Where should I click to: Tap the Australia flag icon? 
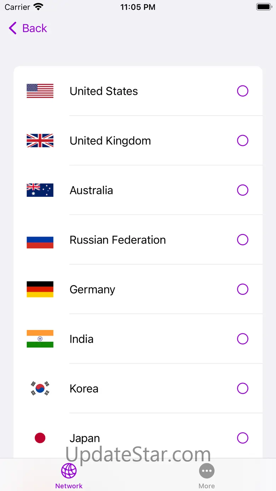coord(40,190)
